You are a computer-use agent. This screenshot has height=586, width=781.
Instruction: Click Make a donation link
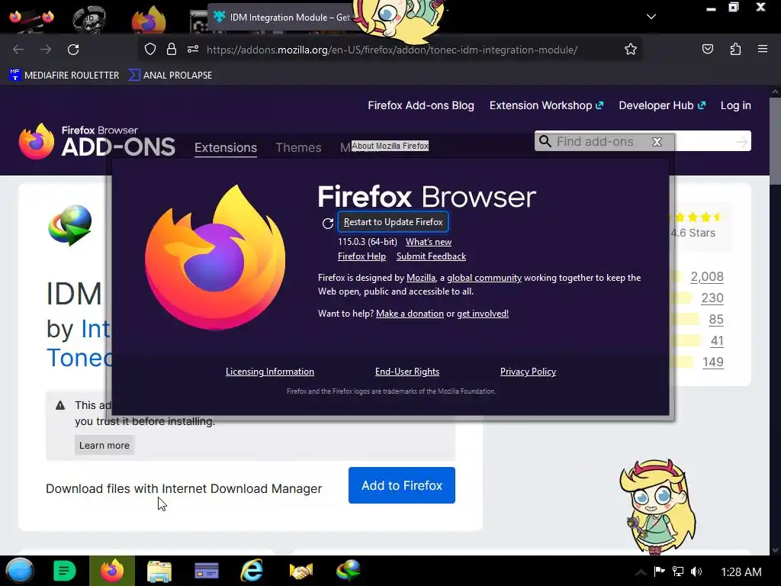pos(410,314)
